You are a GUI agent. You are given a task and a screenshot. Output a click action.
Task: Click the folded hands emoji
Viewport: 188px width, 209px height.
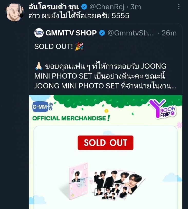(x=39, y=66)
